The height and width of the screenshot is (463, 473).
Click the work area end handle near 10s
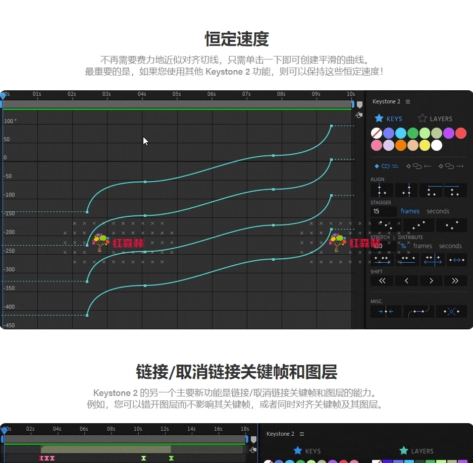click(353, 104)
